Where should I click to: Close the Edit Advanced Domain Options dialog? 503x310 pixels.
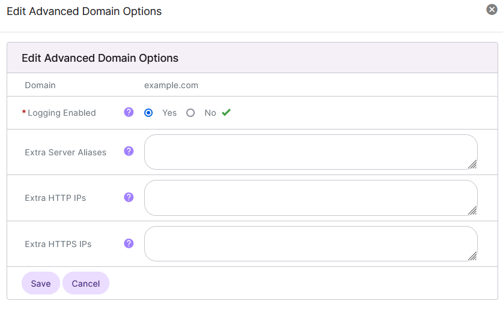click(x=492, y=10)
